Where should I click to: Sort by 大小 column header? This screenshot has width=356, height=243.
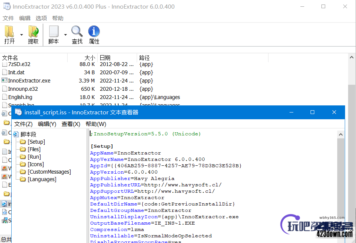(83, 58)
